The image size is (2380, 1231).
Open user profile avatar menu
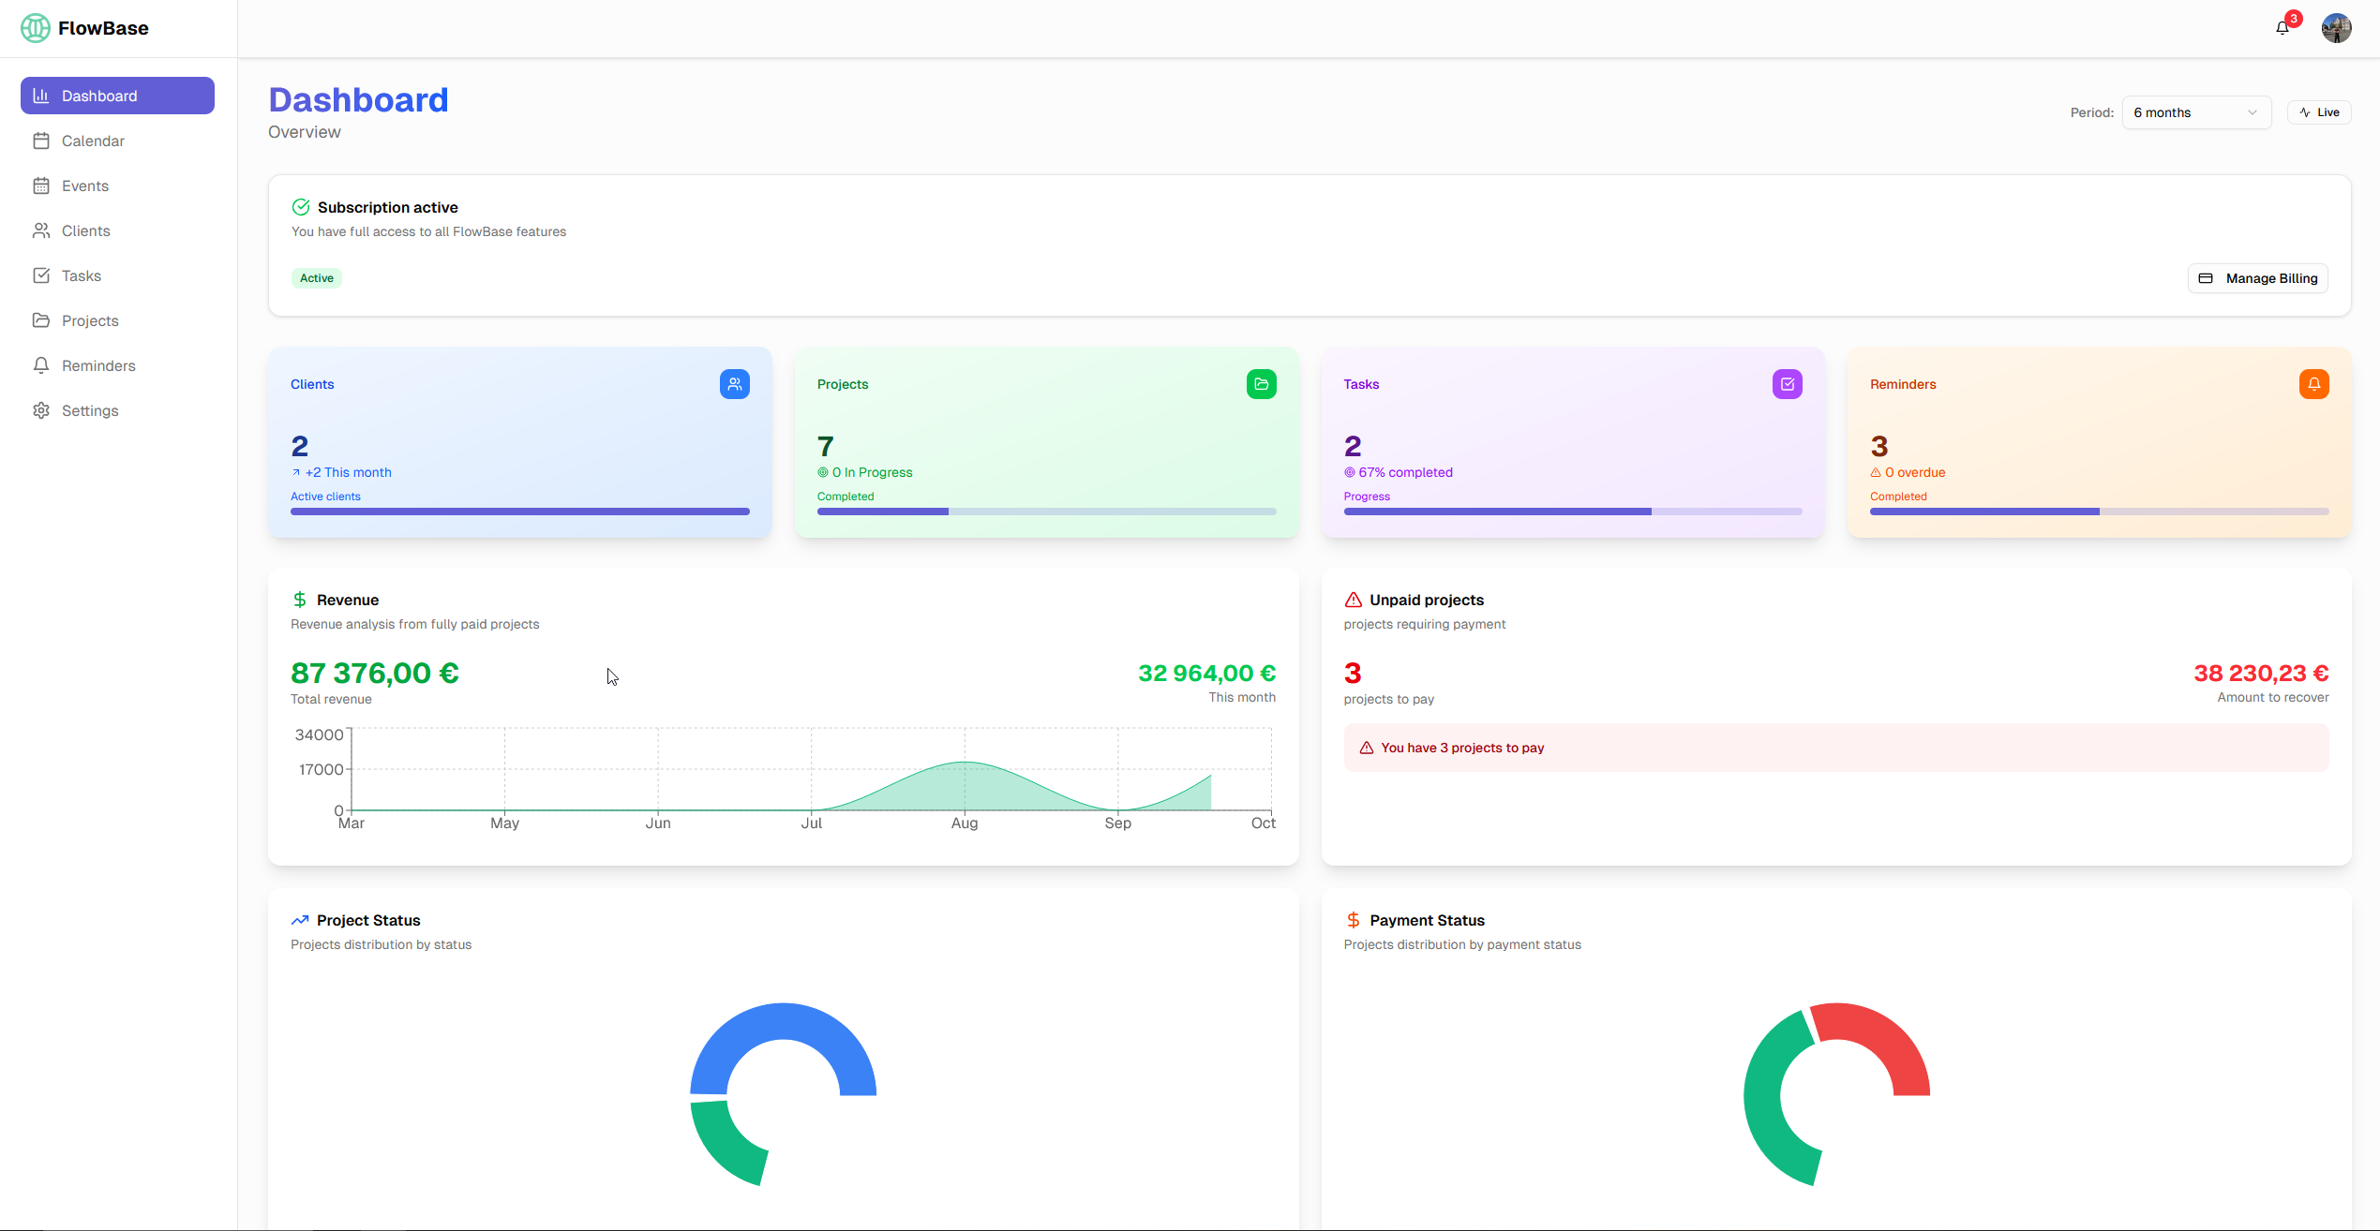tap(2336, 28)
